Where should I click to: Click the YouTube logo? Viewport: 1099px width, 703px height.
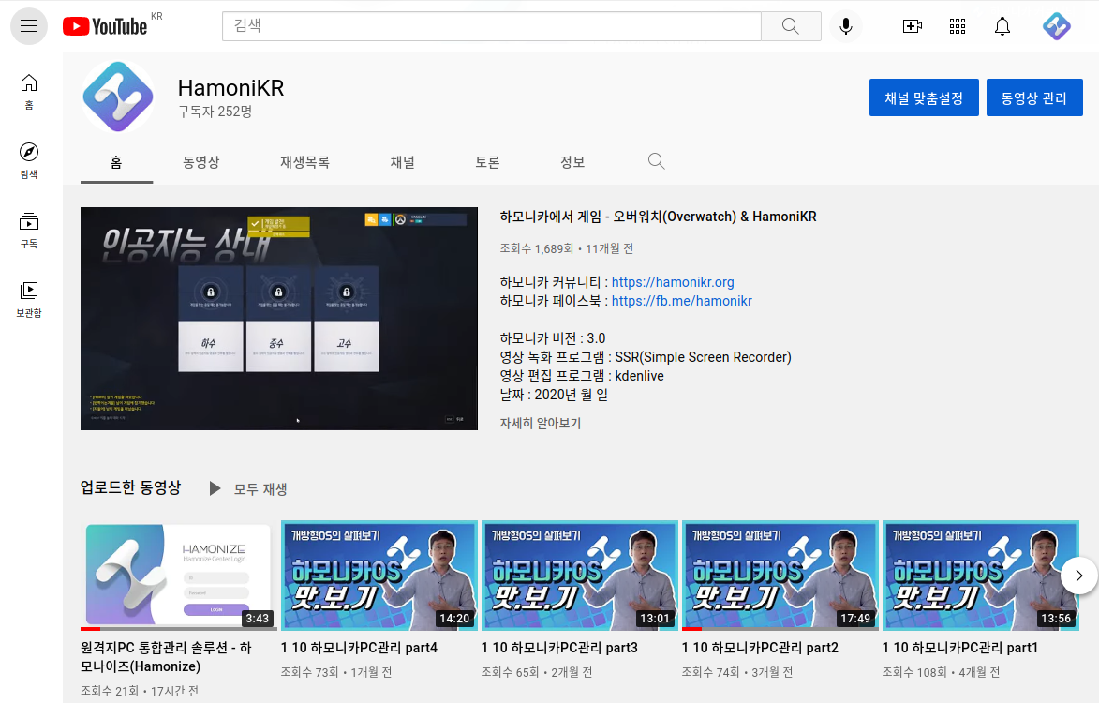[x=103, y=25]
